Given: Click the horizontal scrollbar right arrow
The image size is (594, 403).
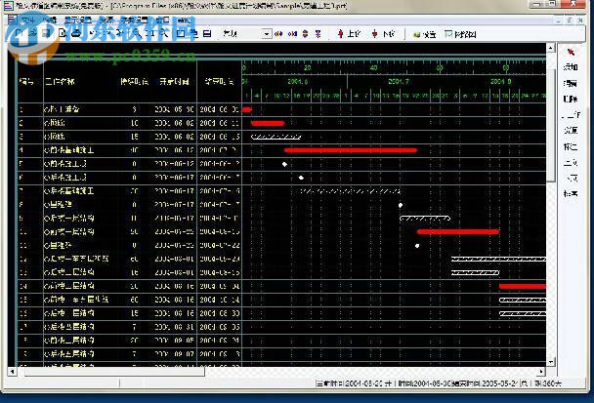Looking at the screenshot, I should [541, 371].
